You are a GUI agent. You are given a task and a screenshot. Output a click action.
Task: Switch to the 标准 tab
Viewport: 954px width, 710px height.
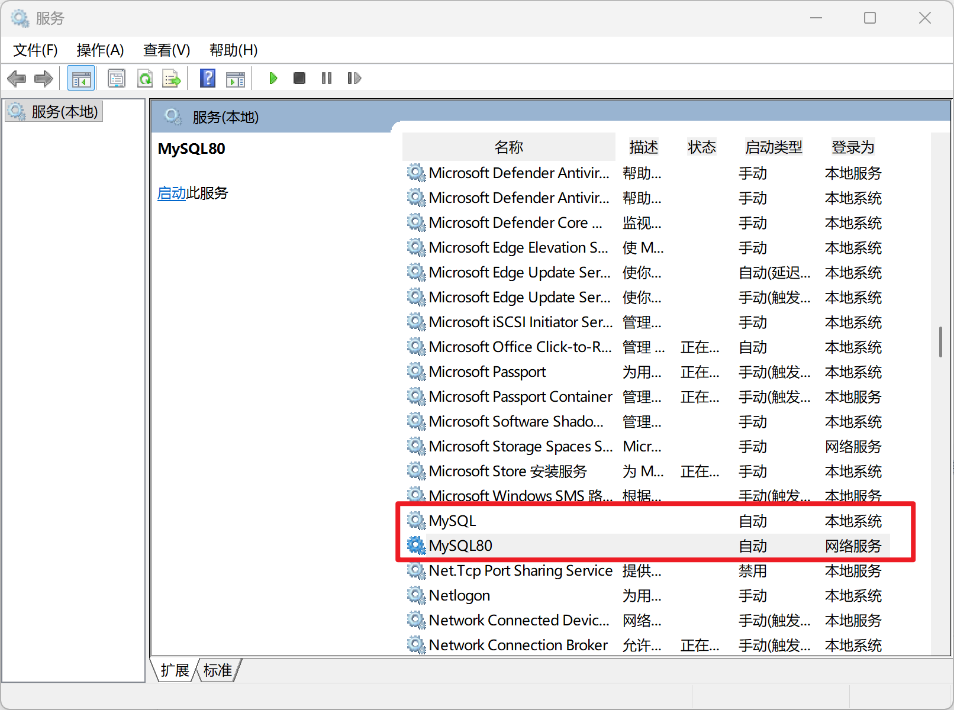point(218,670)
